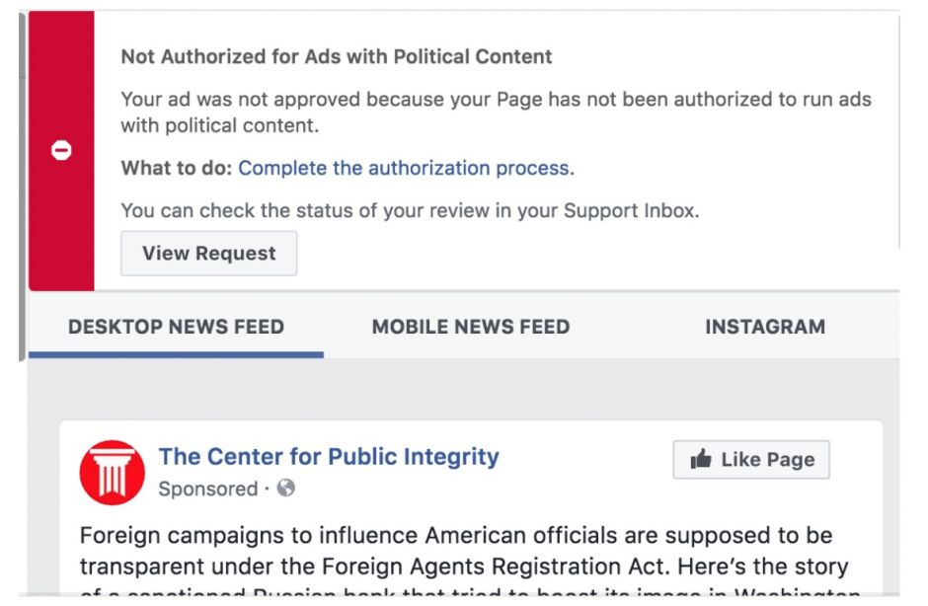This screenshot has width=928, height=606.
Task: Open The Center for Public Integrity page name
Action: [329, 457]
